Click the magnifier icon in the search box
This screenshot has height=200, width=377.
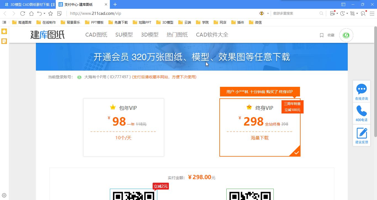(x=321, y=13)
